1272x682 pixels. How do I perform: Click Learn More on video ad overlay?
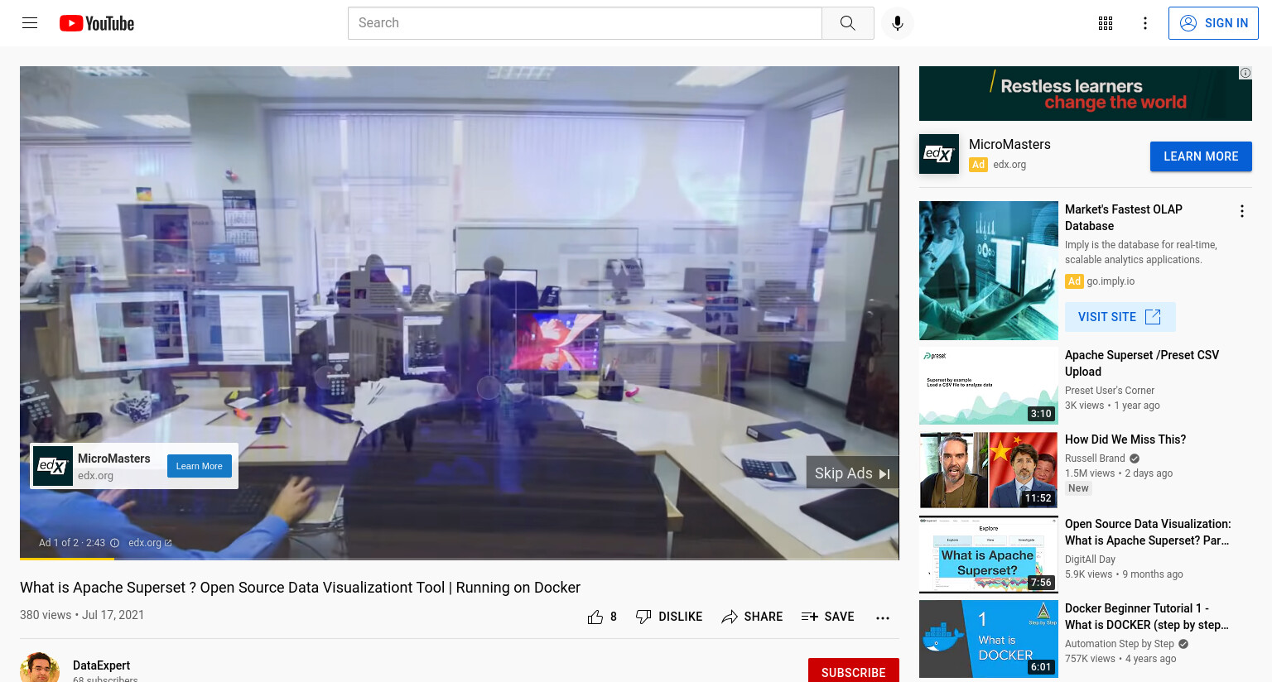[x=199, y=466]
